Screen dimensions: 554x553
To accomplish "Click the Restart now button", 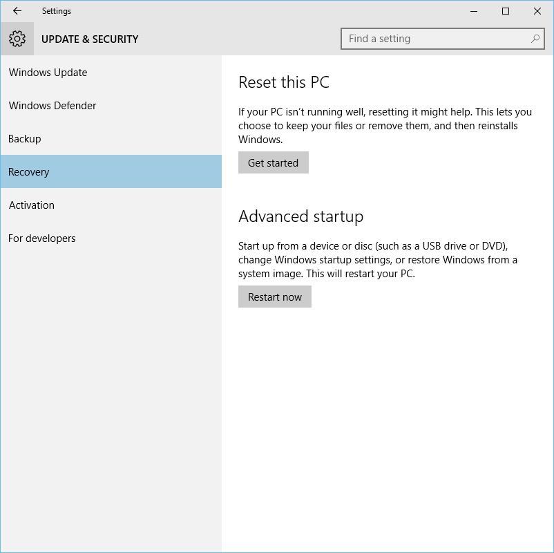I will tap(274, 297).
